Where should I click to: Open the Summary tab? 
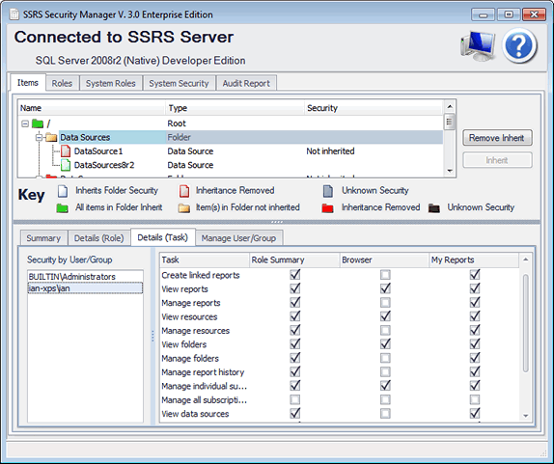[x=43, y=238]
